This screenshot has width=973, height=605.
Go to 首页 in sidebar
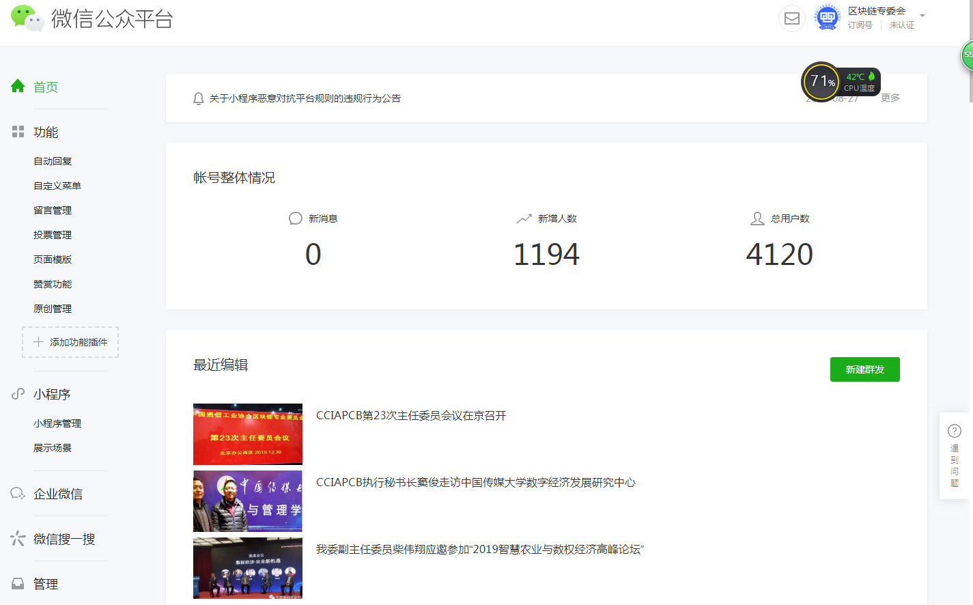pos(46,87)
